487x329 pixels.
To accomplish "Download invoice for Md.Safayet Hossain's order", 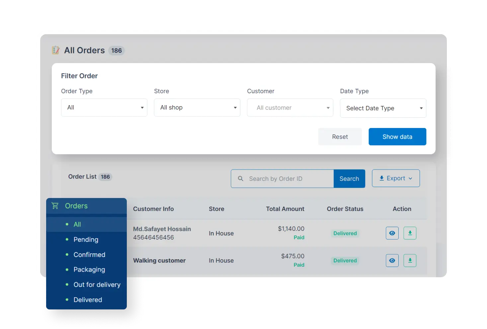I will coord(410,233).
